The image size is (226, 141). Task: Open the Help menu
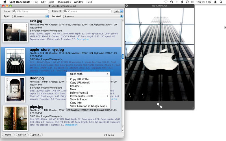click(89, 2)
